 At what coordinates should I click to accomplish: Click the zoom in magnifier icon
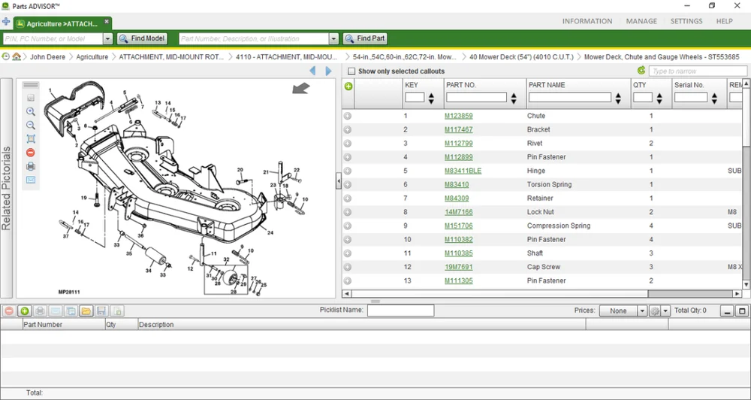click(x=31, y=111)
